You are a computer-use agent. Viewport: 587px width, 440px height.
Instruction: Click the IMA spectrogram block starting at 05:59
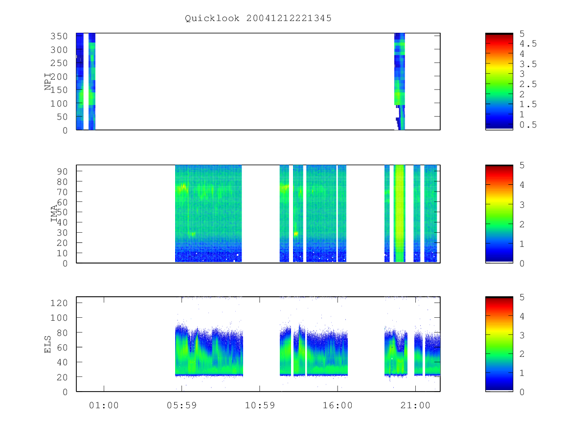208,214
